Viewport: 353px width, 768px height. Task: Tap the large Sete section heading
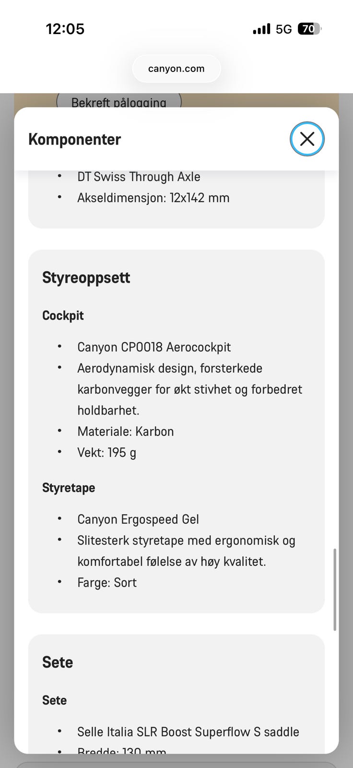pos(58,662)
